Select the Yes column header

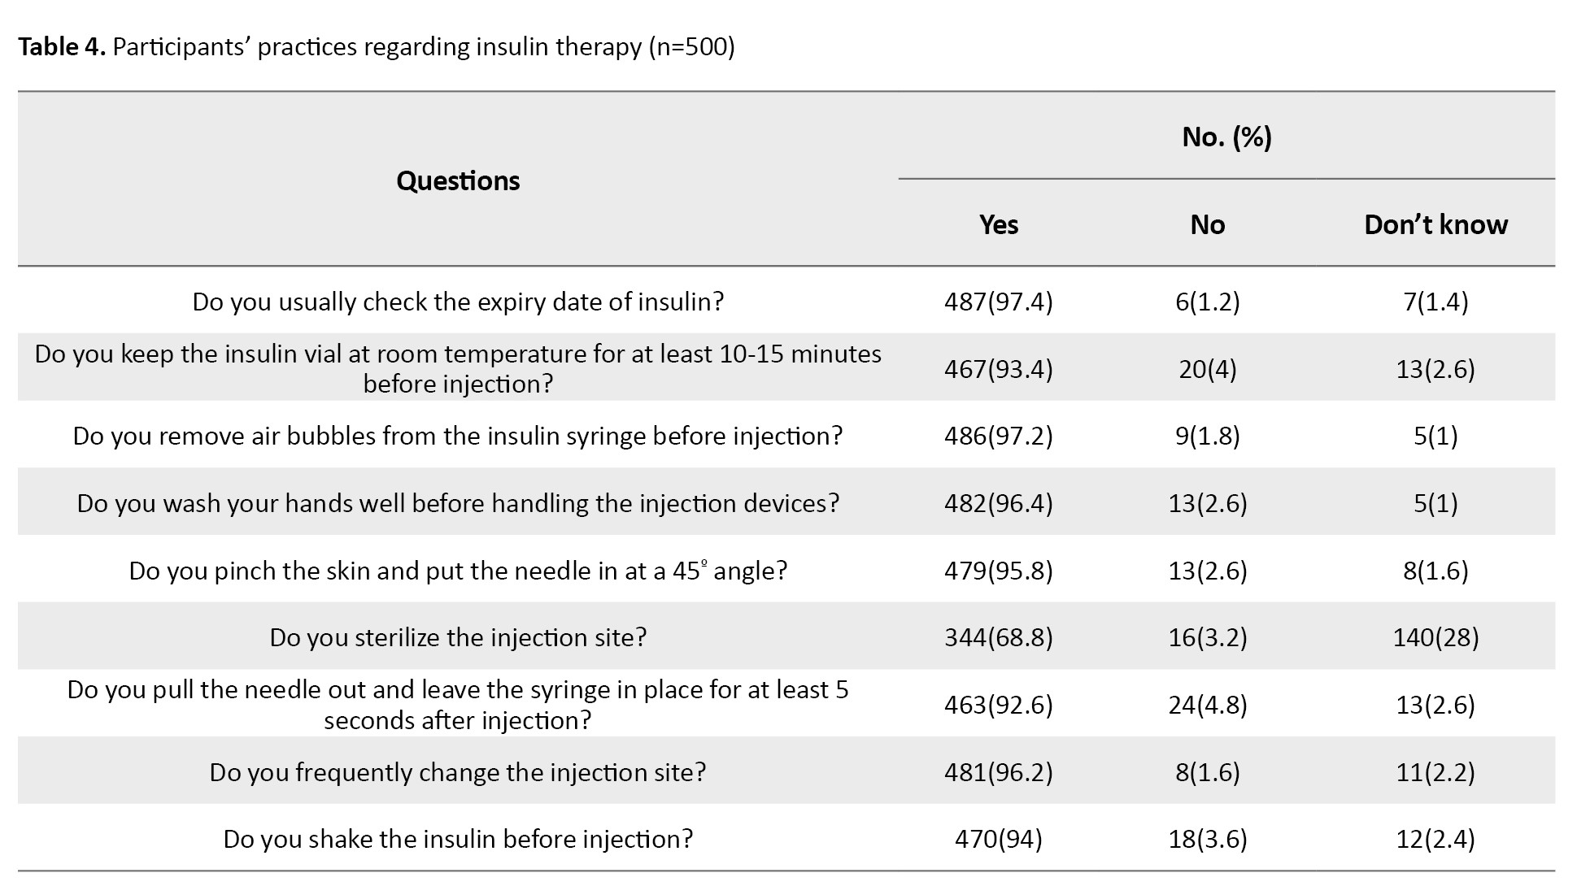point(998,224)
